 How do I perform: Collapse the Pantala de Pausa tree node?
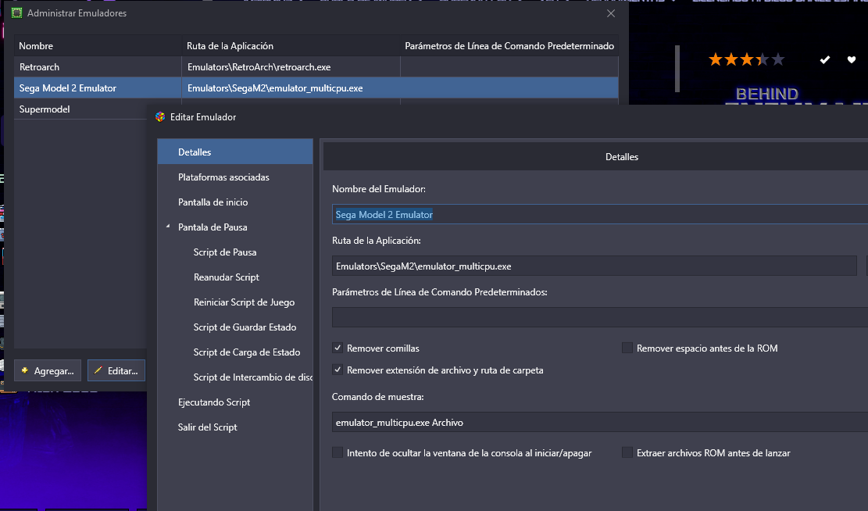(x=168, y=227)
